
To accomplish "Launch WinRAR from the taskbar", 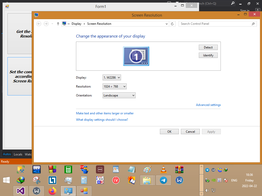I will pos(179,169).
